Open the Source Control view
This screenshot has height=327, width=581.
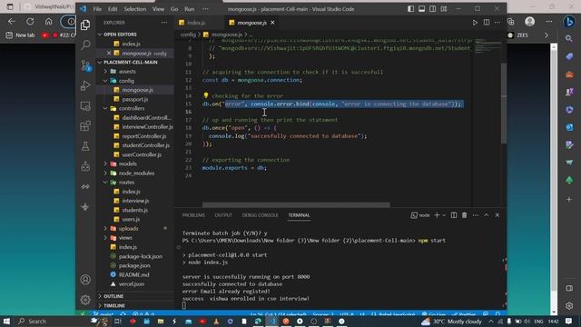pyautogui.click(x=85, y=65)
